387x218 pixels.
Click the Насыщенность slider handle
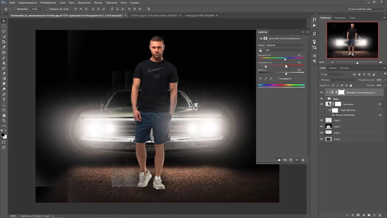(266, 66)
